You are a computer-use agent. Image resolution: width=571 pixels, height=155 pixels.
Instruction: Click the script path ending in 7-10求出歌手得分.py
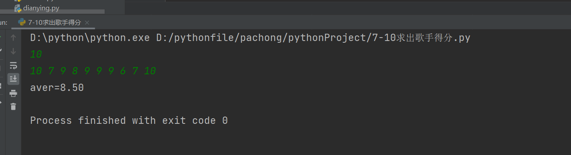click(x=313, y=38)
